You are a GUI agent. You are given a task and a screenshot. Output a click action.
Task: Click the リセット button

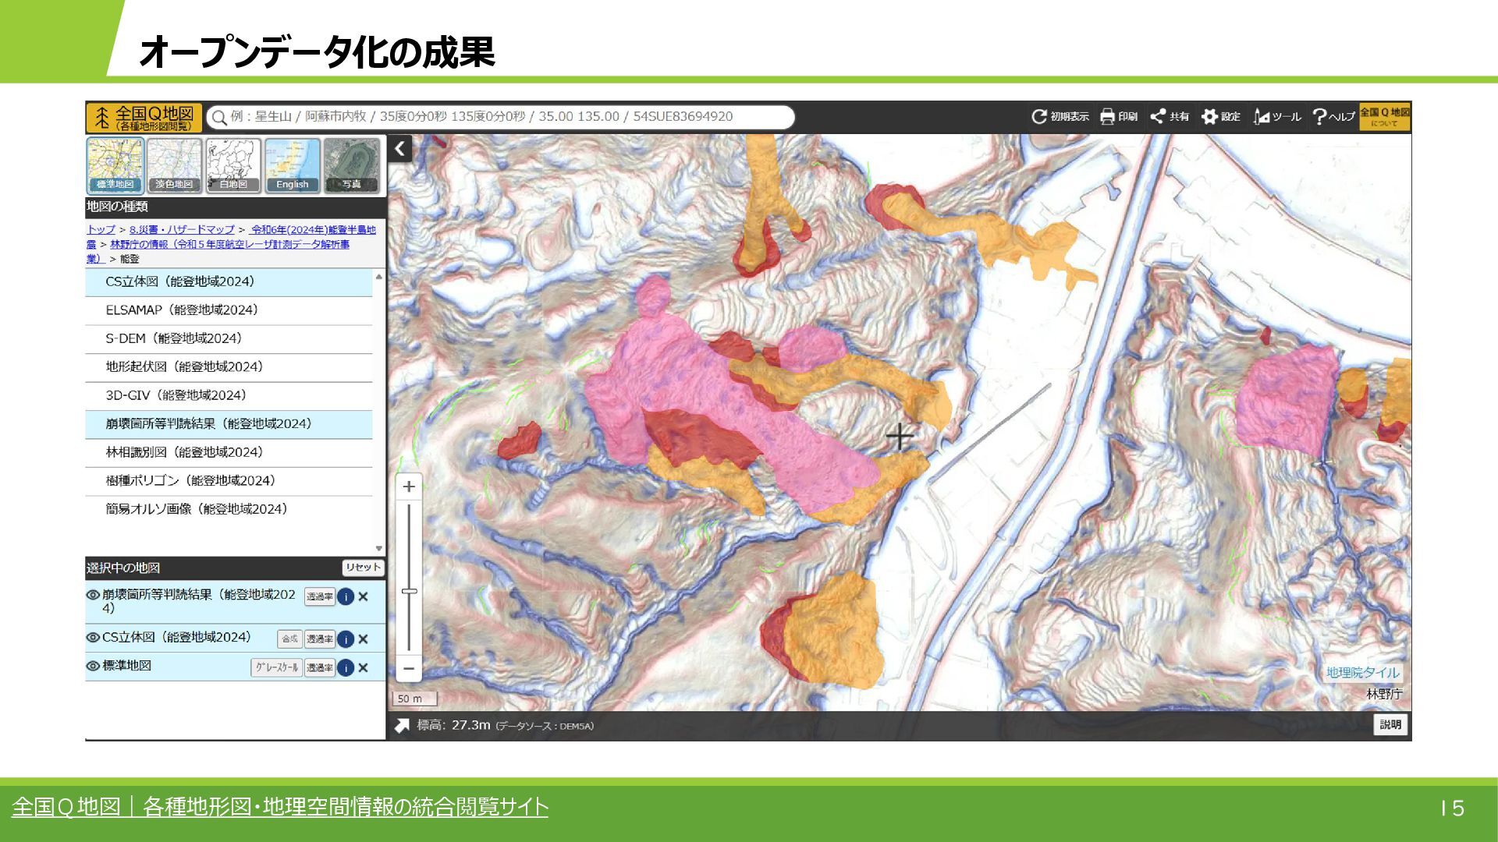(363, 568)
